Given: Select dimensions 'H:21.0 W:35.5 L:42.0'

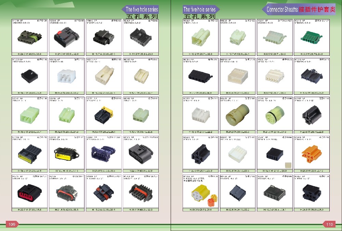Looking at the screenshot, I should click(x=67, y=54).
